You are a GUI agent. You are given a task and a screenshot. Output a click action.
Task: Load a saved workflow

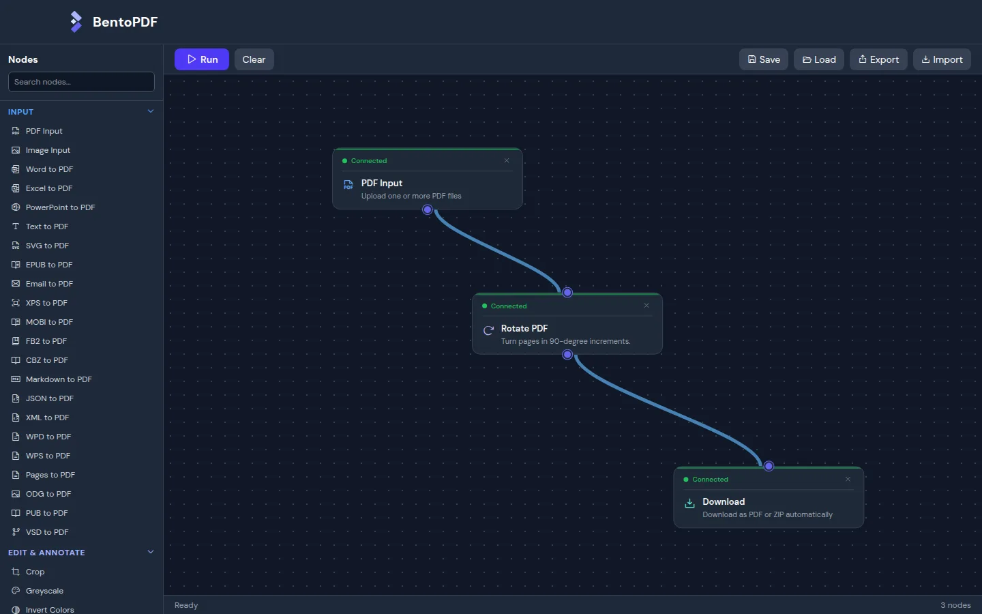pos(819,59)
